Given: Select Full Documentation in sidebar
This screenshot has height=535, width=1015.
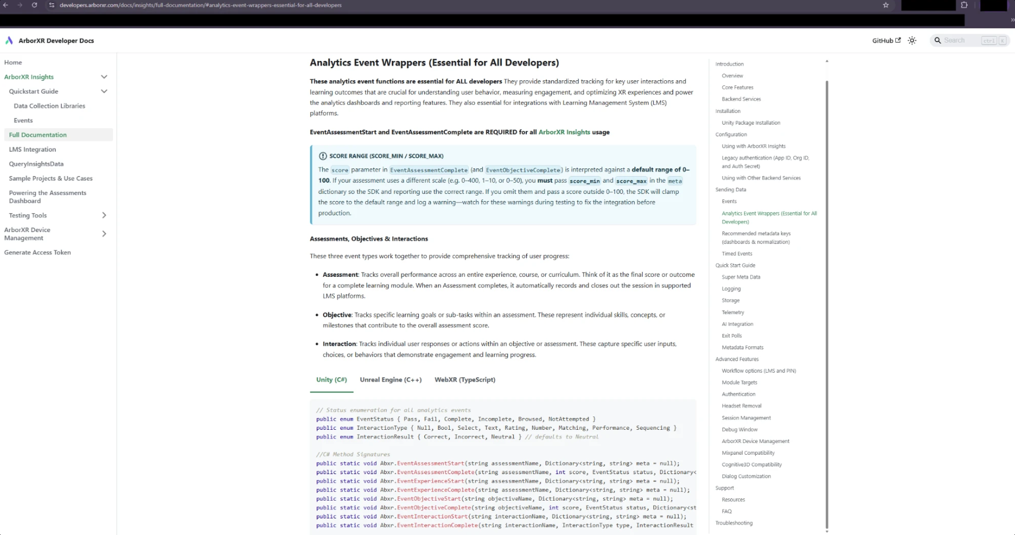Looking at the screenshot, I should pyautogui.click(x=58, y=135).
